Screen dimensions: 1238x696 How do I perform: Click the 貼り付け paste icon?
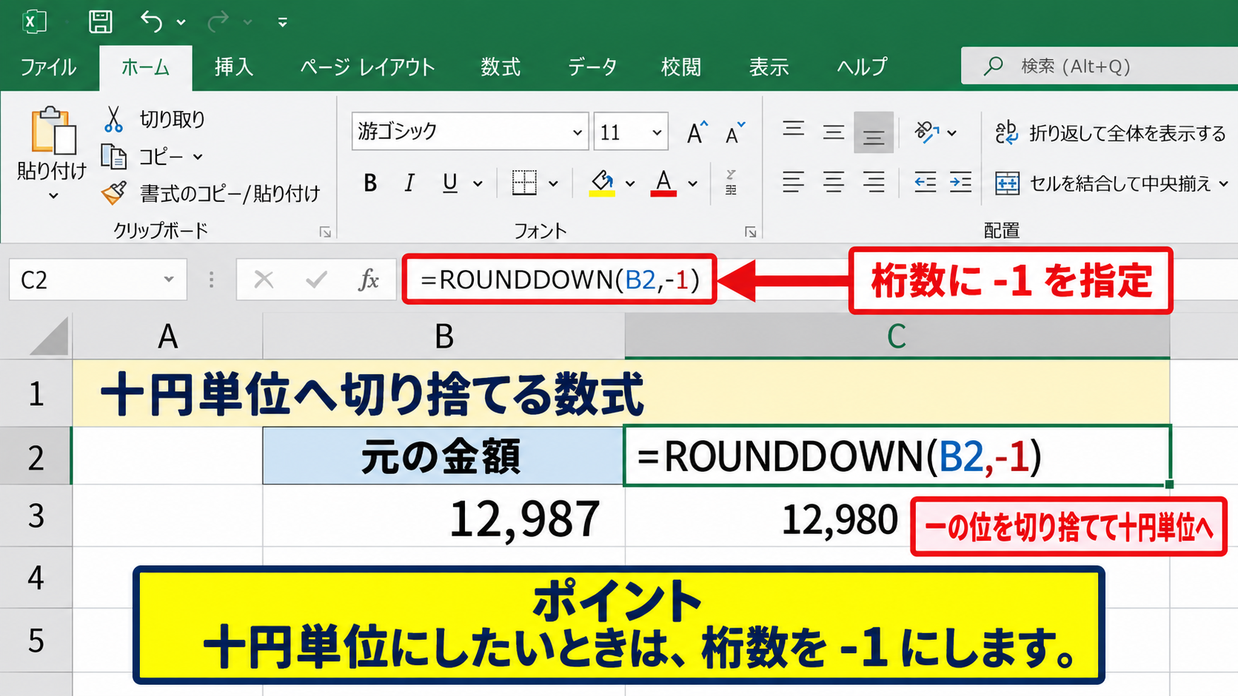53,131
